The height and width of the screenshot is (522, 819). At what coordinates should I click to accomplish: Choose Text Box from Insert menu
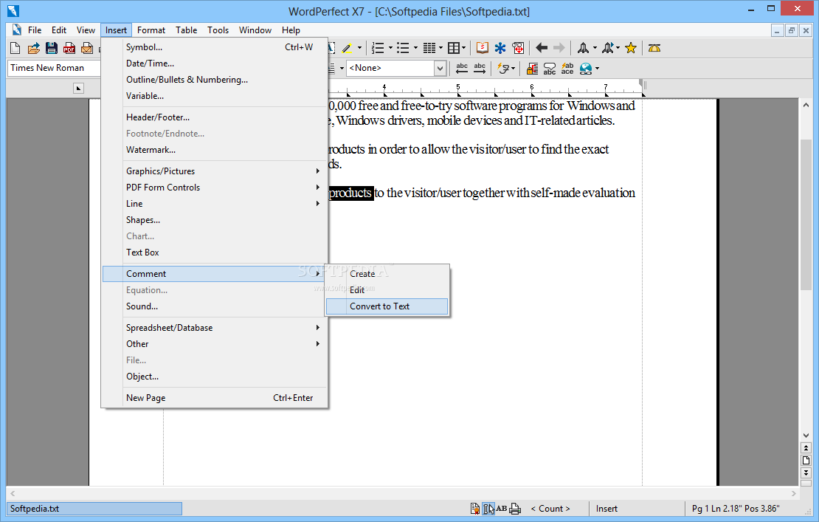pyautogui.click(x=215, y=252)
